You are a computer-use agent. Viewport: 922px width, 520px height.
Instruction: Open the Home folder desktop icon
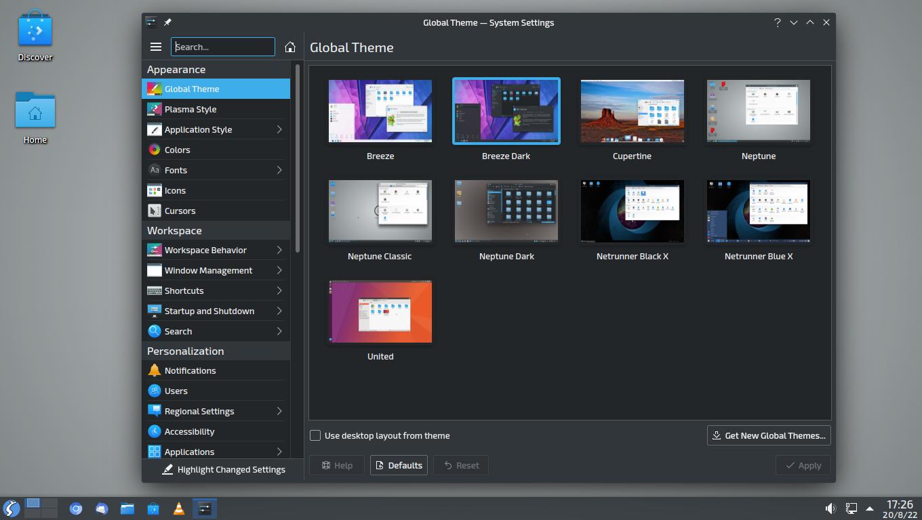click(35, 118)
